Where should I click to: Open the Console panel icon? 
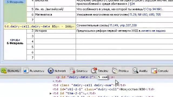[x=154, y=71]
